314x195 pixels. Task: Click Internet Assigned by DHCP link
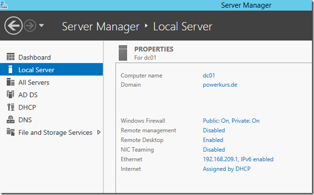pos(226,169)
